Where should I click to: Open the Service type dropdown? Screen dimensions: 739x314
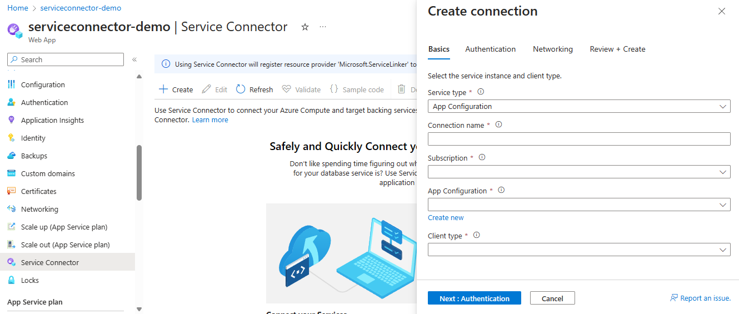point(579,106)
